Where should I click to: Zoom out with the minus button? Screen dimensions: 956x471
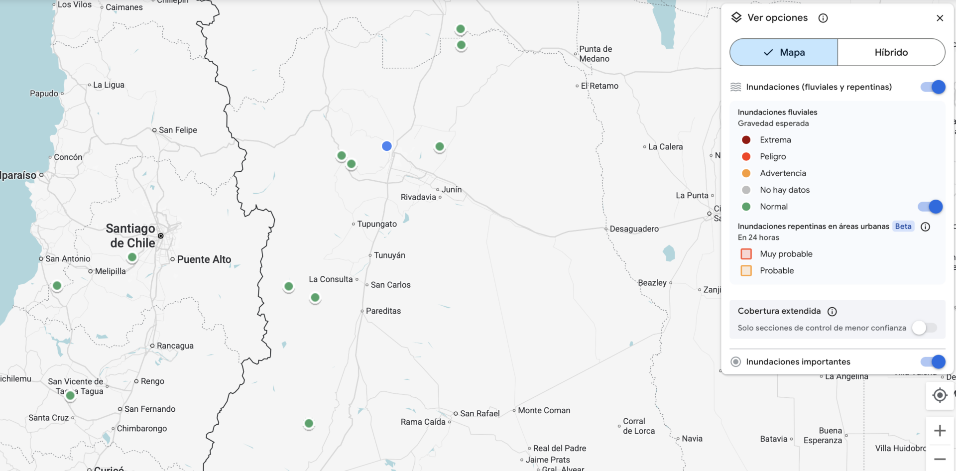tap(940, 459)
